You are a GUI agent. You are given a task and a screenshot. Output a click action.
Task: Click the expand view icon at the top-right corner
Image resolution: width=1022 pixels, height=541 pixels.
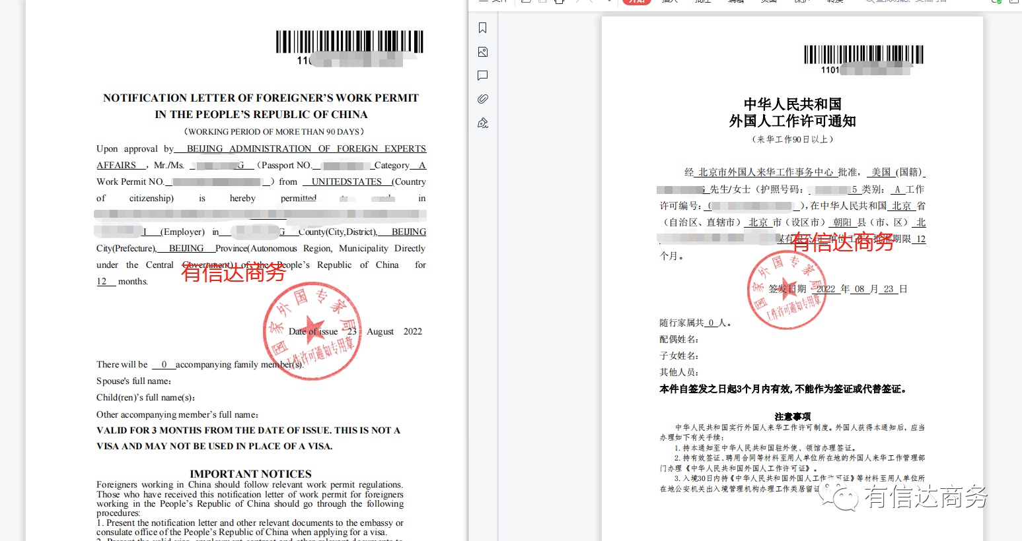point(1015,3)
